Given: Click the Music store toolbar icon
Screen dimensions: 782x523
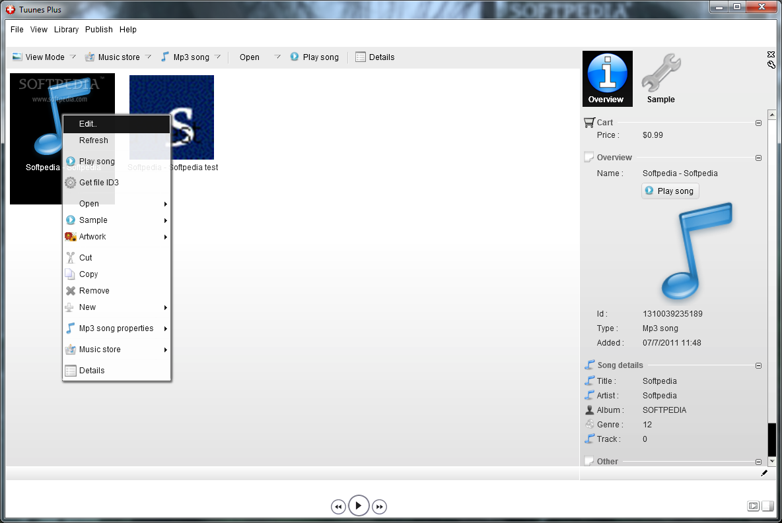Looking at the screenshot, I should coord(90,57).
